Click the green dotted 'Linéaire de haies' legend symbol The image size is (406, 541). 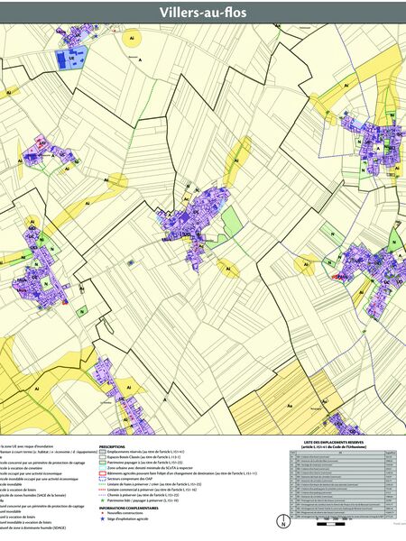[102, 484]
